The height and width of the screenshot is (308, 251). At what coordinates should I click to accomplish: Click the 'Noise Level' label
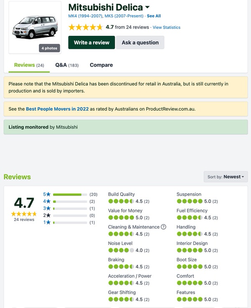(120, 243)
